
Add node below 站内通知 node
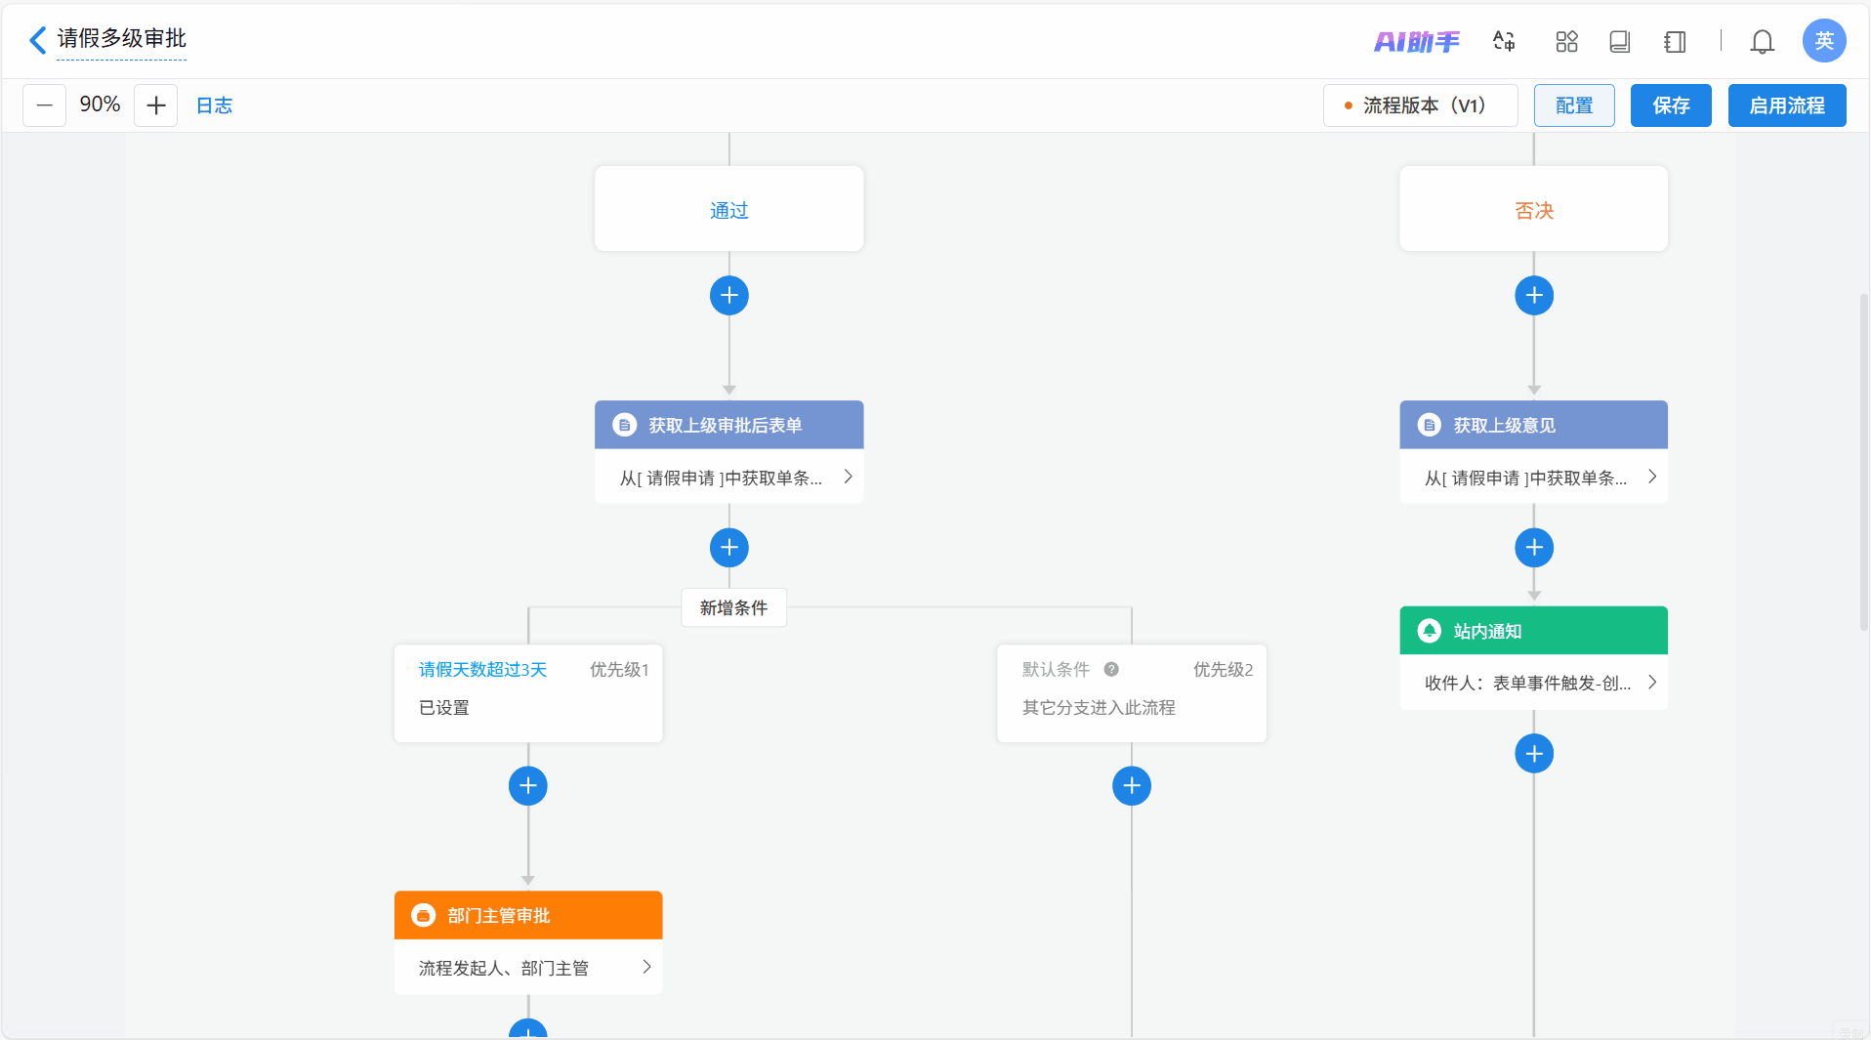1533,753
